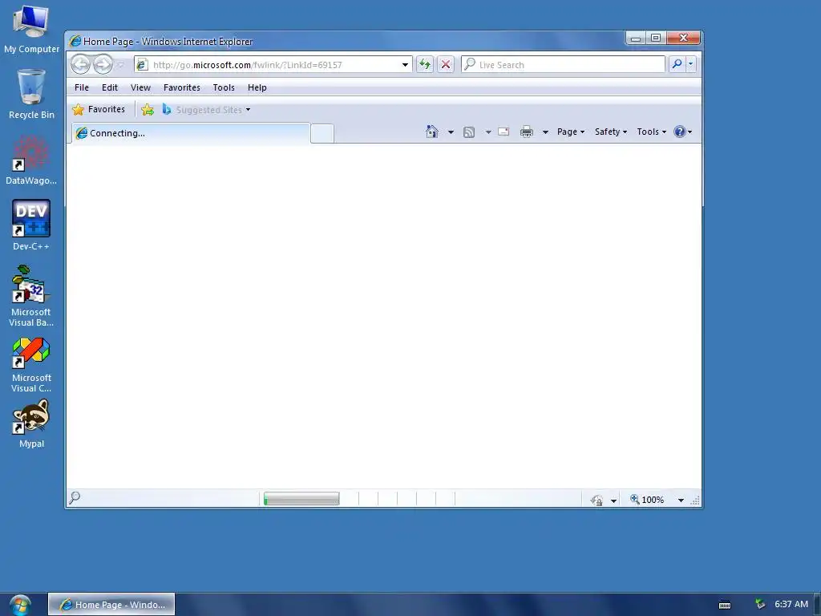Select Microsoft Visual Basic desktop shortcut
Screen dimensions: 821x616
31,296
